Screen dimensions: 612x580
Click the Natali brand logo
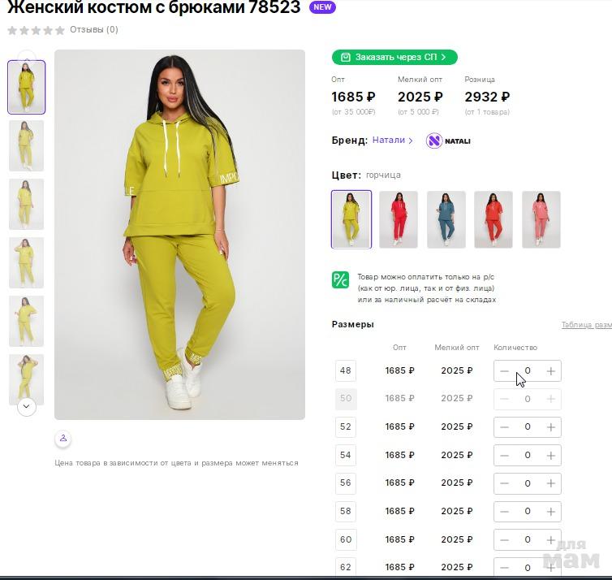point(448,141)
